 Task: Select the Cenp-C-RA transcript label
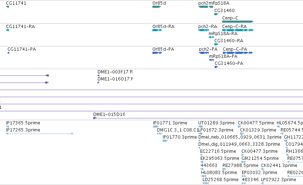click(x=234, y=27)
